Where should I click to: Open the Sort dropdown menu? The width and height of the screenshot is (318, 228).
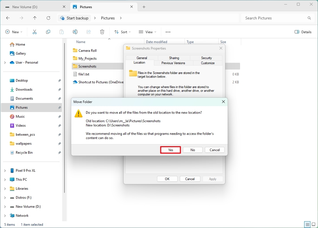click(x=122, y=32)
